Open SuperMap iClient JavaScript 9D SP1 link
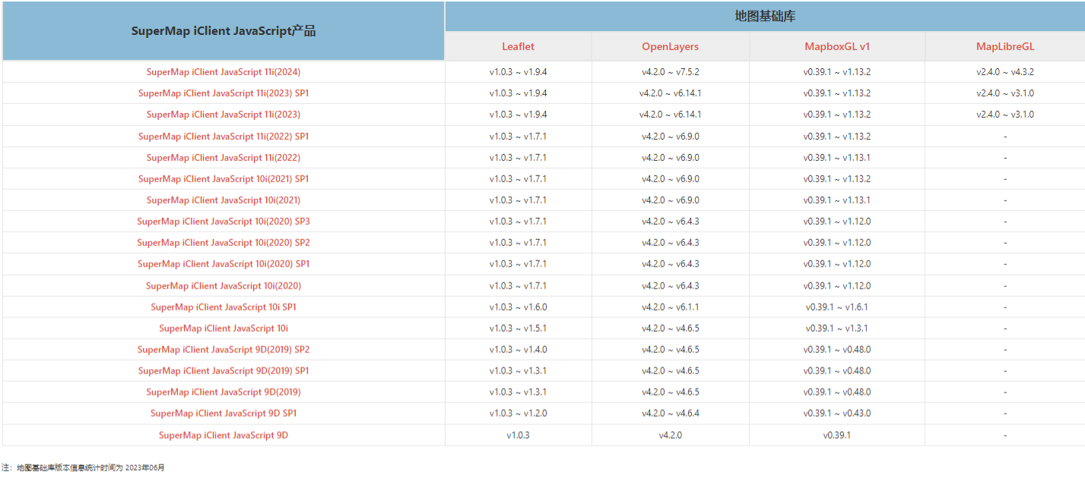This screenshot has width=1085, height=479. pos(224,414)
